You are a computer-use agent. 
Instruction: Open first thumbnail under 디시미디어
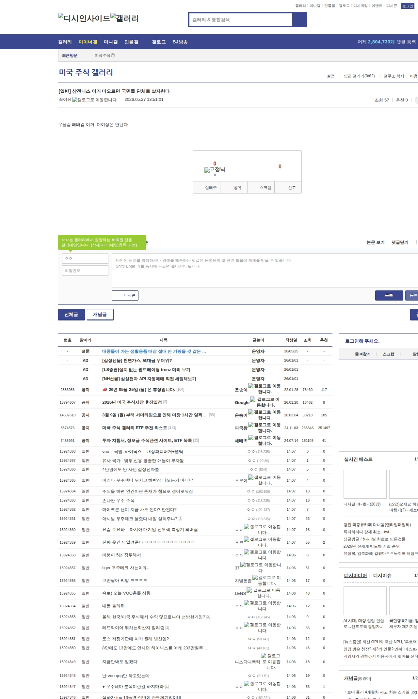[365, 601]
